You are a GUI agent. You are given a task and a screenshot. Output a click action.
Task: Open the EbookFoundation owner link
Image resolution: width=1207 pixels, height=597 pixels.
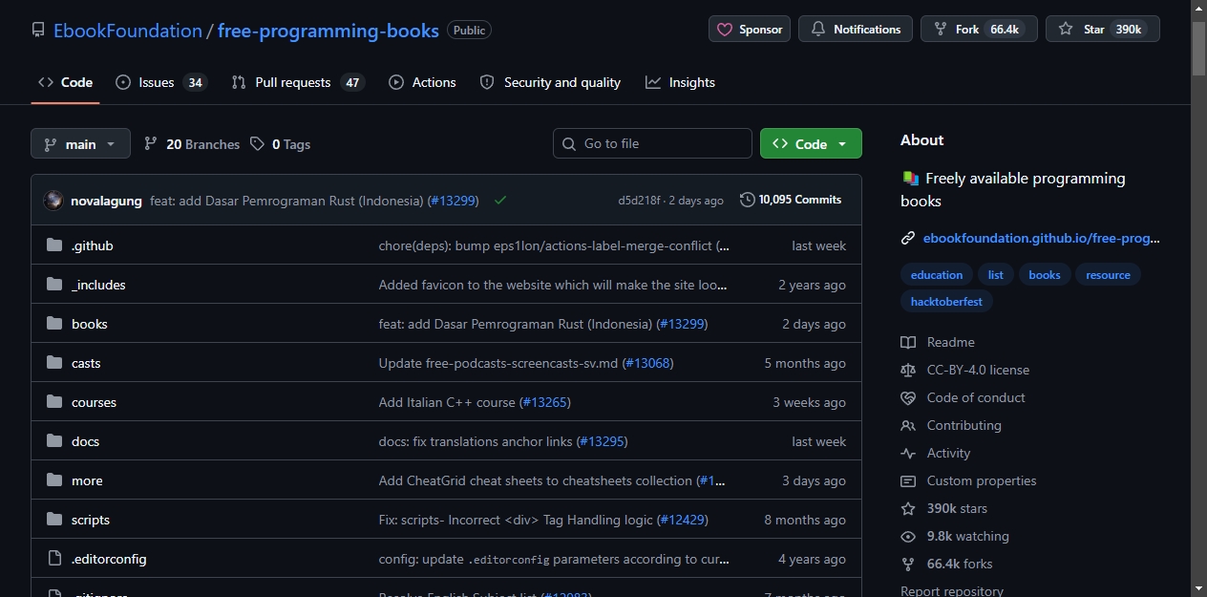[x=128, y=30]
